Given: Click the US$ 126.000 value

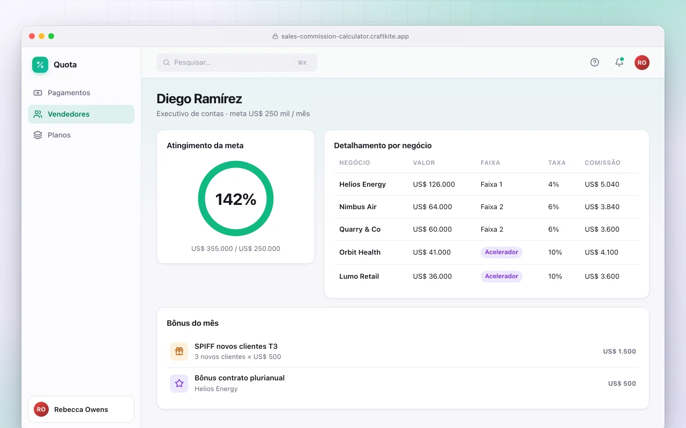Looking at the screenshot, I should 434,185.
